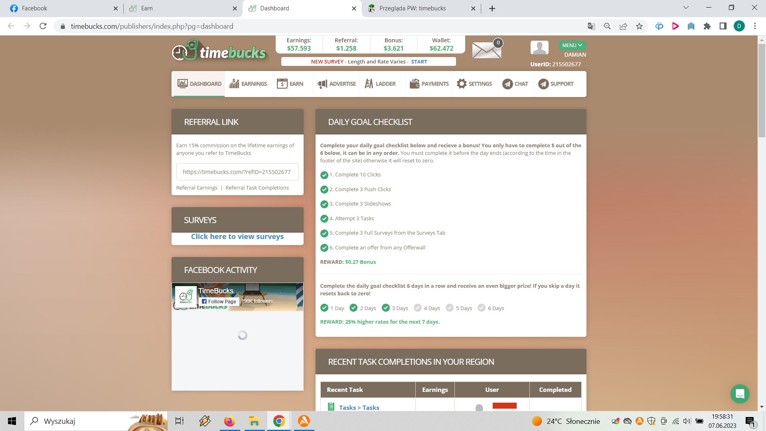Reload the page
The height and width of the screenshot is (431, 766).
coord(43,26)
